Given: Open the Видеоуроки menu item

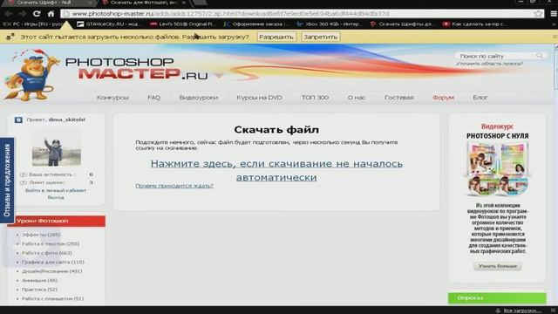Looking at the screenshot, I should [199, 97].
